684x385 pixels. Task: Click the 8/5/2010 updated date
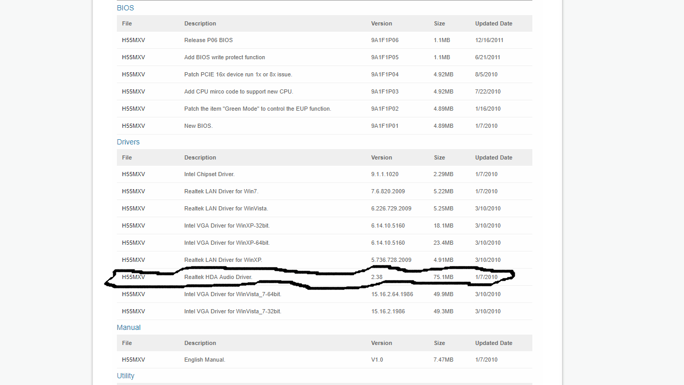486,74
